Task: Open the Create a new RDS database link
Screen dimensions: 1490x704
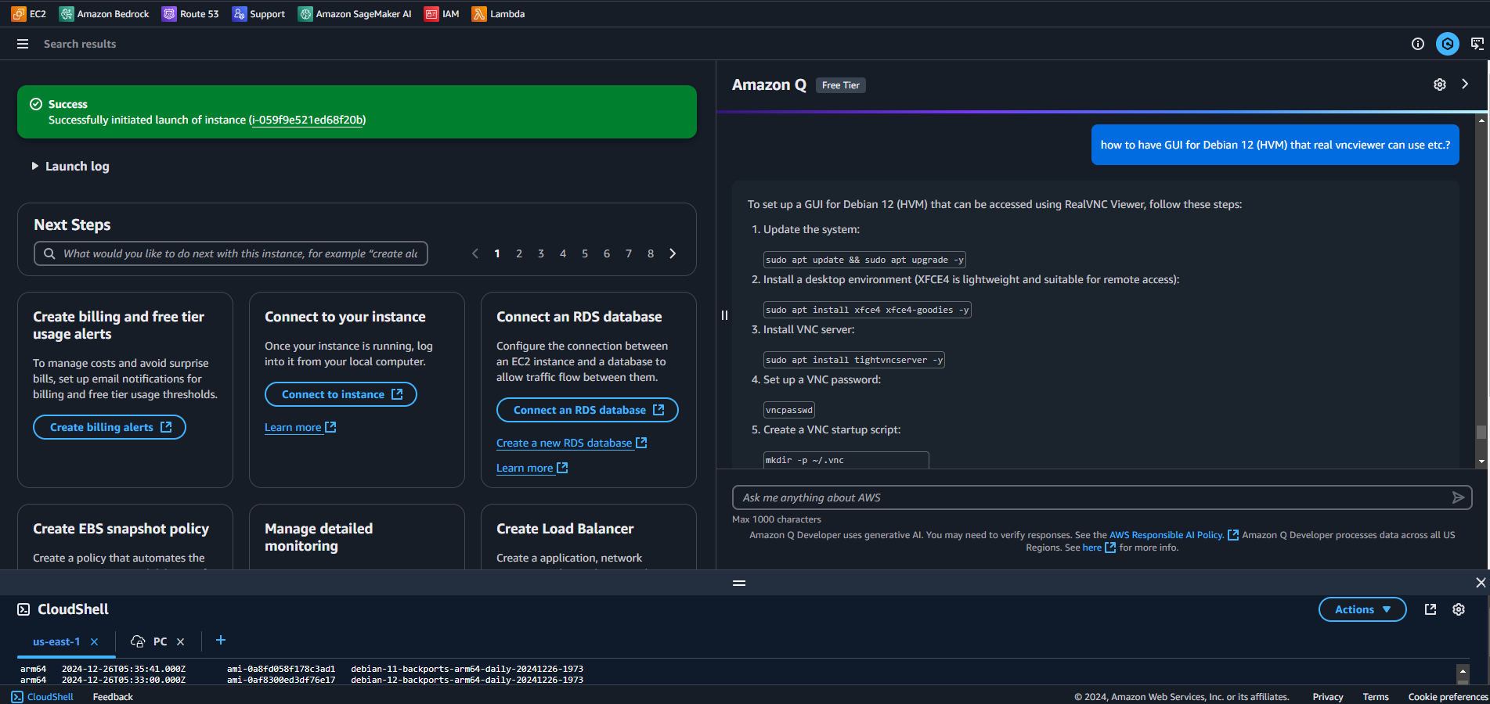Action: pos(572,443)
